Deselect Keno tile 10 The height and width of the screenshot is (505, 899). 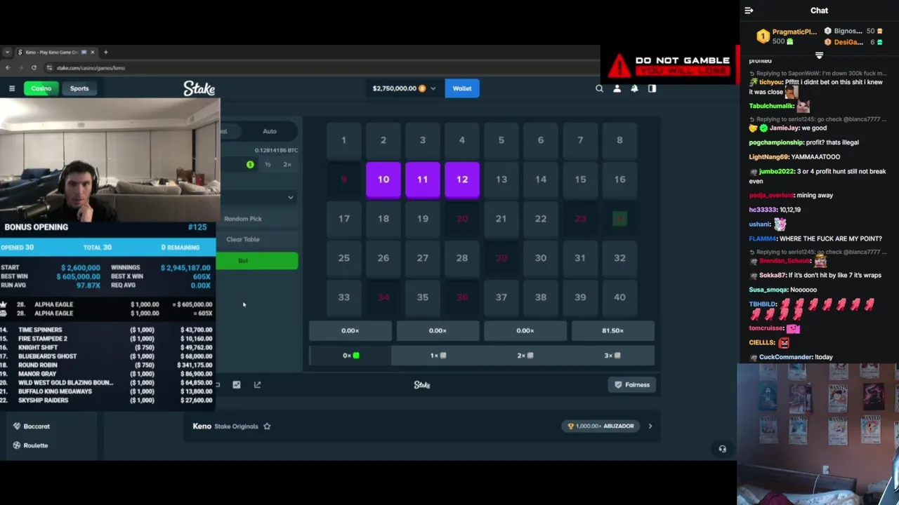click(x=383, y=180)
